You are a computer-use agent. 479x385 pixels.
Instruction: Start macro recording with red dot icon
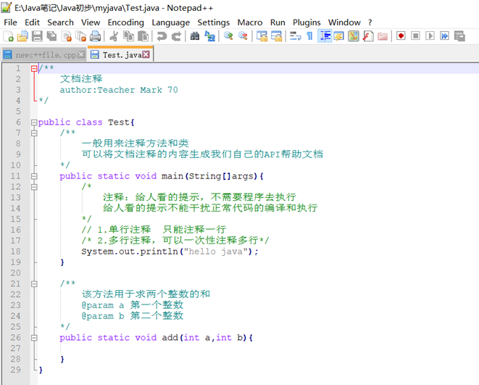point(401,36)
